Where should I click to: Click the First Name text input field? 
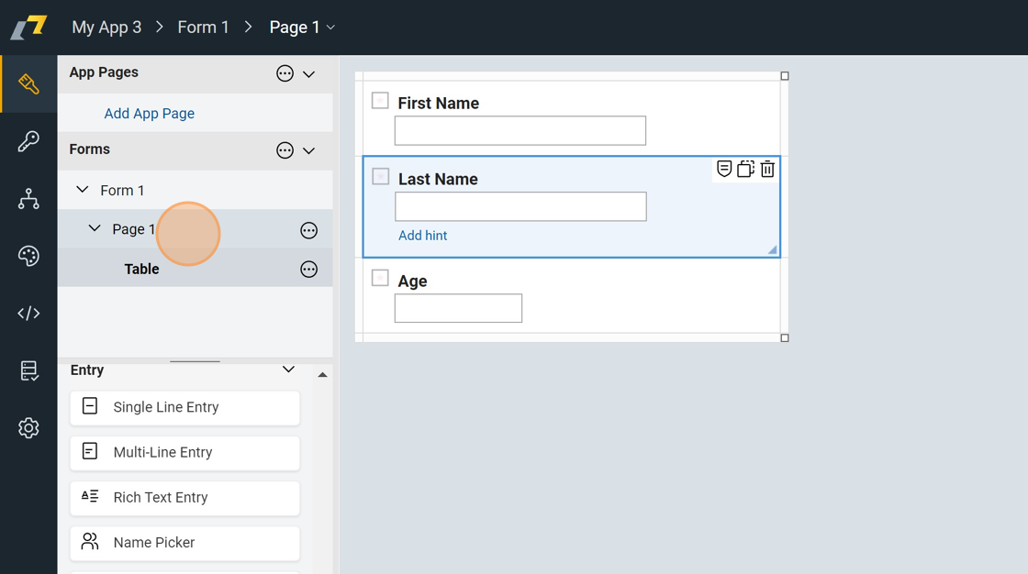520,130
